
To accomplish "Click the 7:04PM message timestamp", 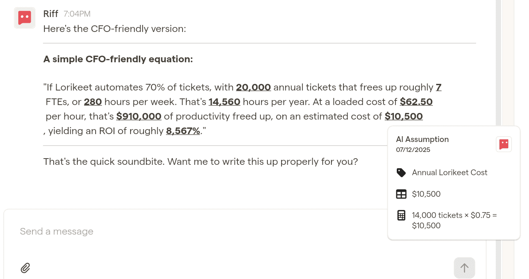I will [x=77, y=14].
